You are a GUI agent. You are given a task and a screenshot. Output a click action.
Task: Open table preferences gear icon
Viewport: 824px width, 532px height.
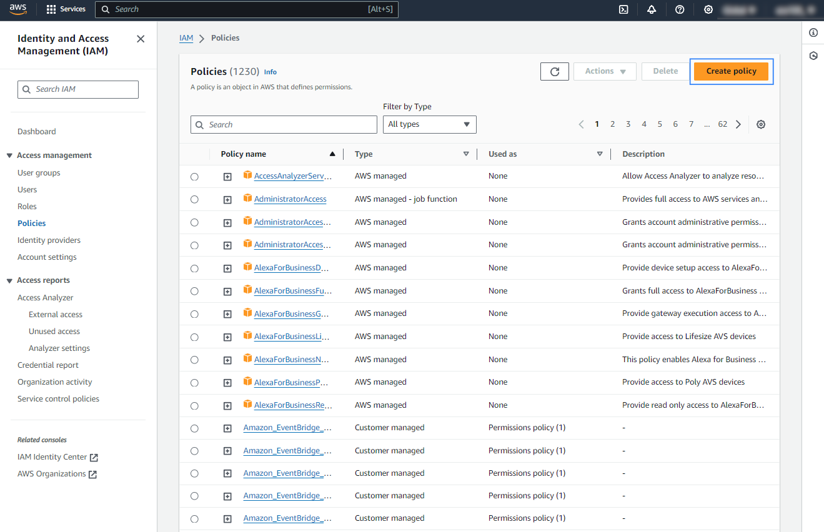(x=760, y=124)
